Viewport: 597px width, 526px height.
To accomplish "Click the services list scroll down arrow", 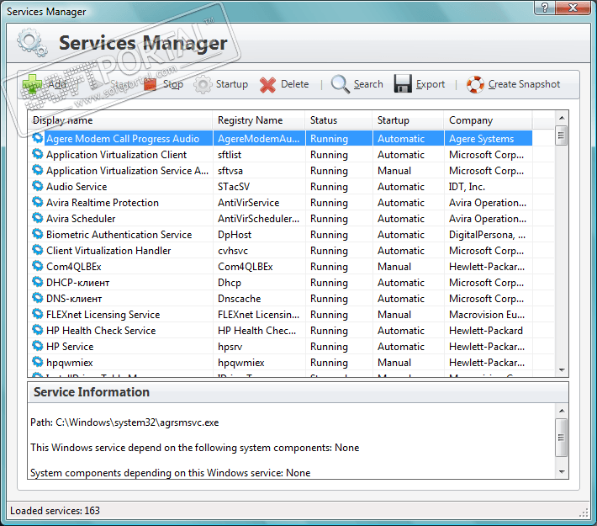I will click(x=561, y=370).
